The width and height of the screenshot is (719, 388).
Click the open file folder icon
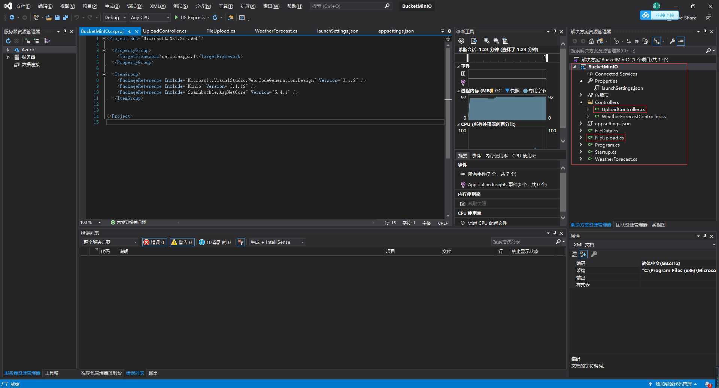coord(49,18)
